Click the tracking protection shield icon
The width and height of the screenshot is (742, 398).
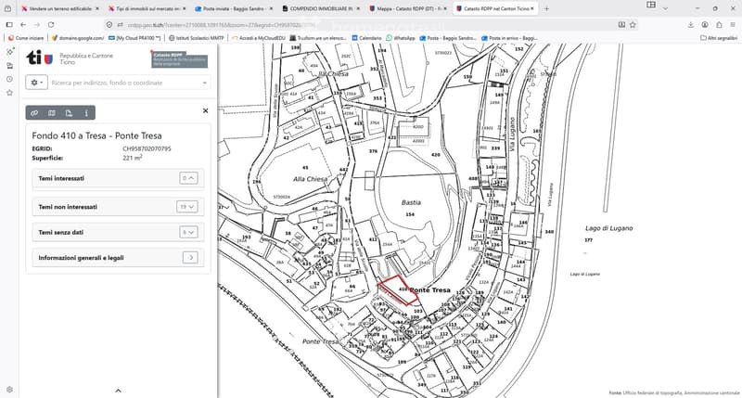pos(109,25)
